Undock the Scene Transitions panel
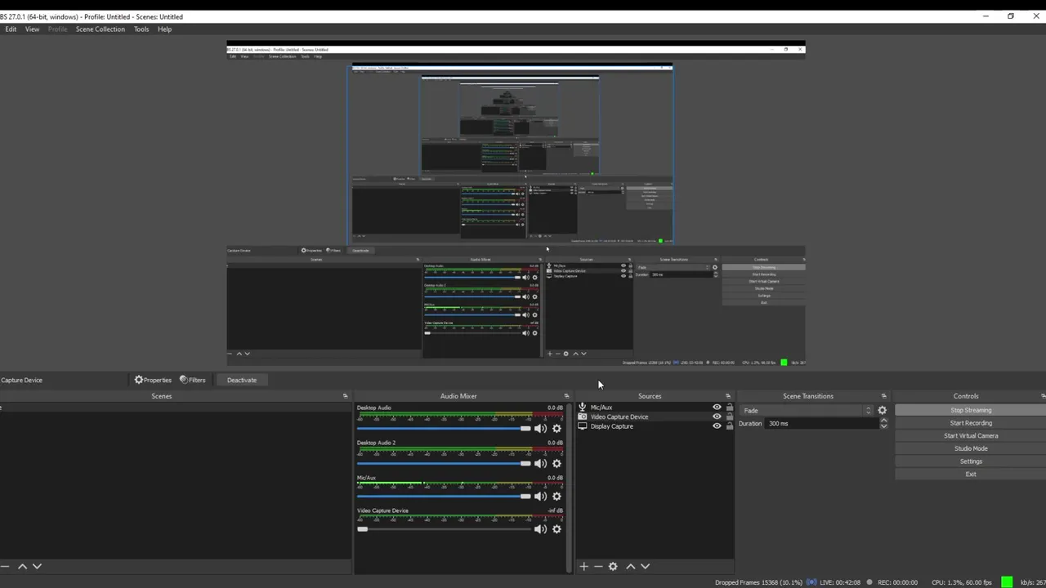Viewport: 1046px width, 588px height. (x=883, y=396)
